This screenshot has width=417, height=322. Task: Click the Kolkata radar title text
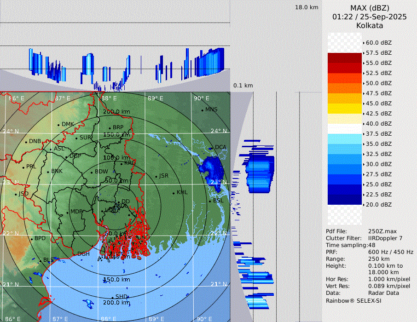click(370, 25)
